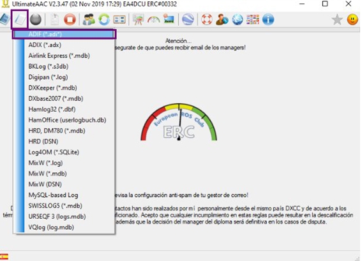Click the red stop button icon

click(70, 19)
